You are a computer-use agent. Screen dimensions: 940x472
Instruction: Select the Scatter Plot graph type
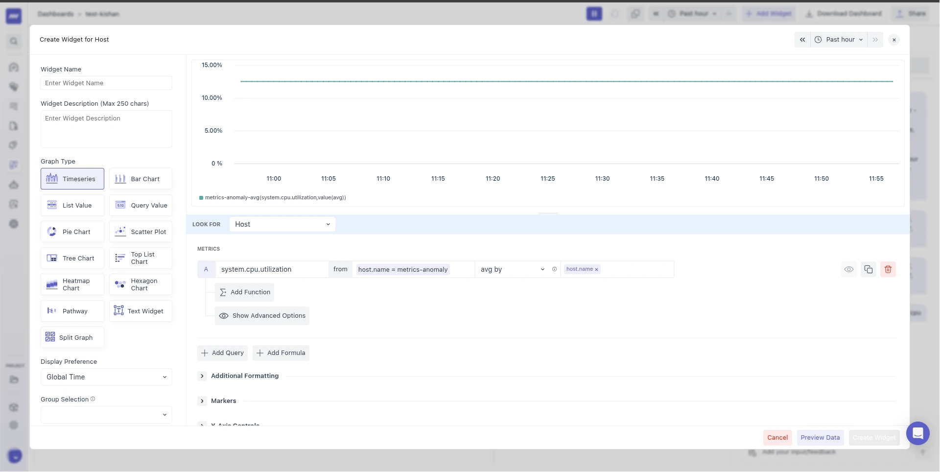141,232
